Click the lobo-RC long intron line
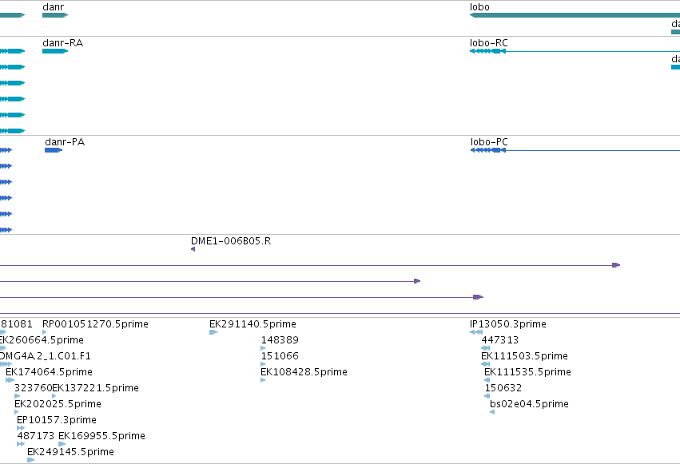Screen dimensions: 680x464 593,52
